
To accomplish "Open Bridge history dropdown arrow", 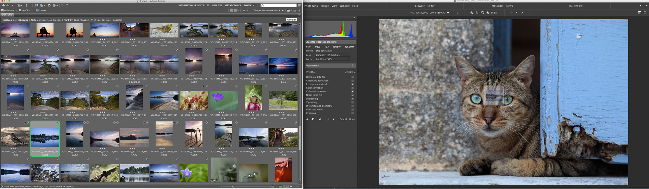I will [12, 6].
